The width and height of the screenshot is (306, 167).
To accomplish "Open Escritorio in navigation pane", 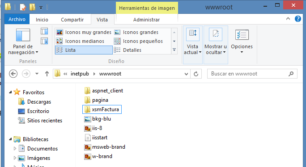I will [38, 111].
